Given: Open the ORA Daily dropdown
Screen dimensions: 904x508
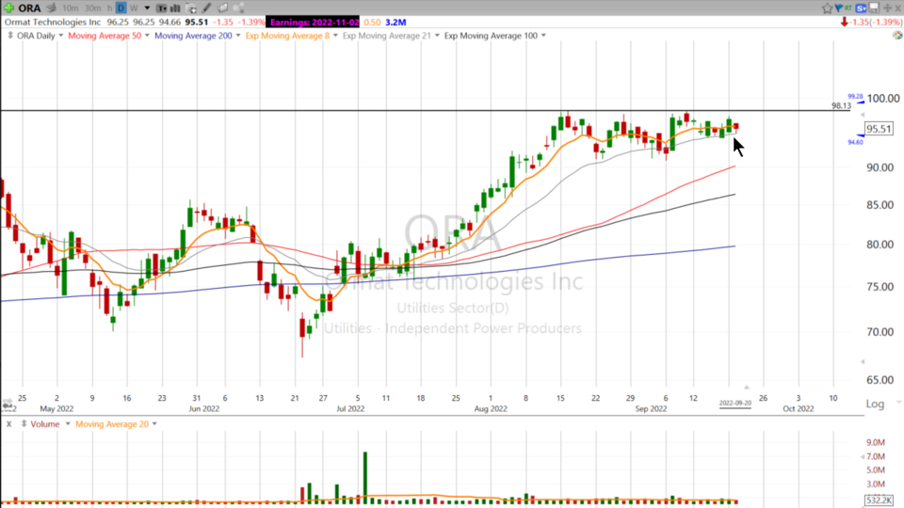Looking at the screenshot, I should (x=60, y=36).
